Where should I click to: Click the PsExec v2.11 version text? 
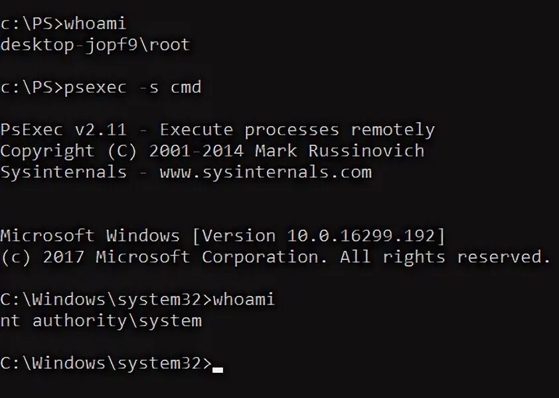tap(63, 130)
